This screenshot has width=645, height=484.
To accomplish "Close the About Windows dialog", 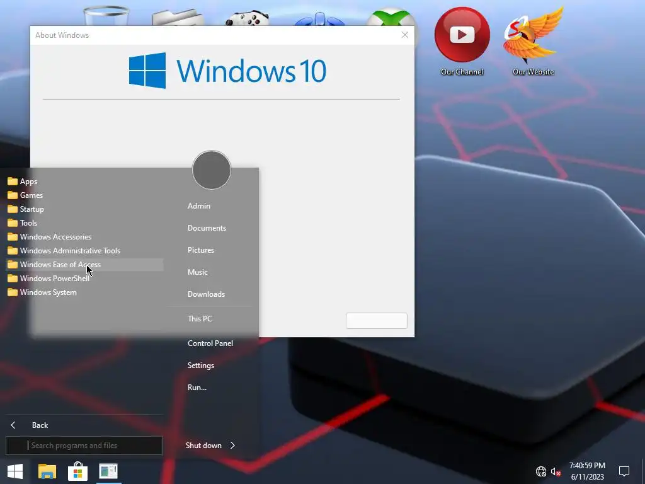I will click(405, 35).
